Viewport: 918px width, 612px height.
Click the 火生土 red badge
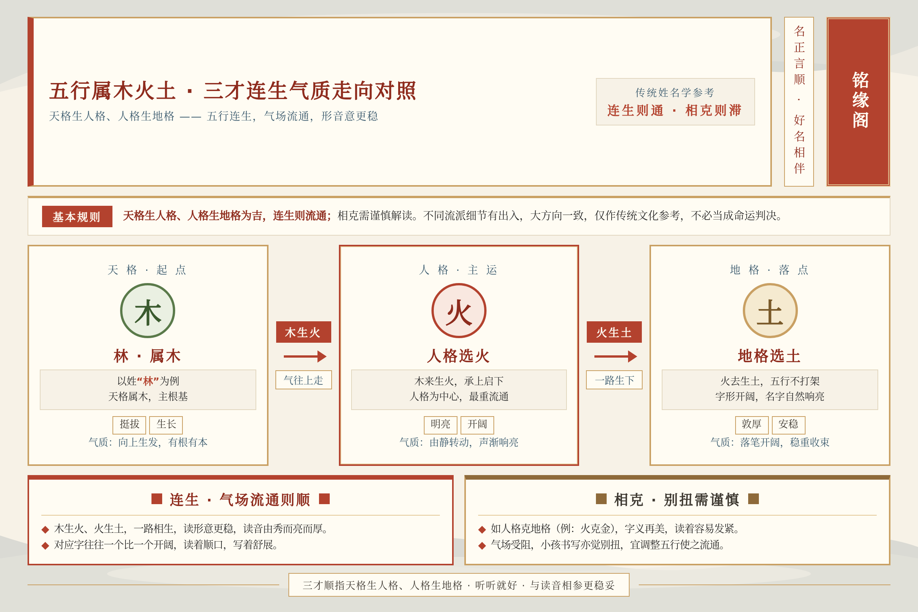click(614, 332)
